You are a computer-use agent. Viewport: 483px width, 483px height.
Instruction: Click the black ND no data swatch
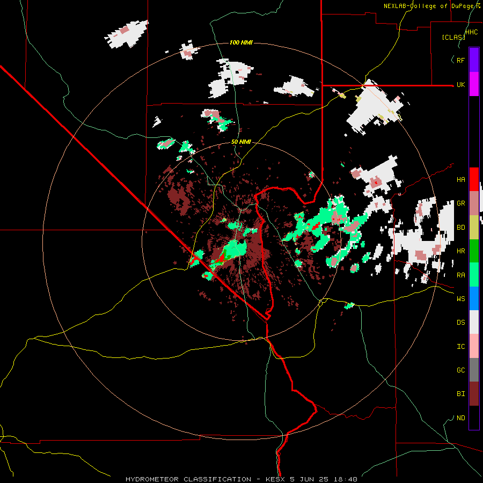474,418
